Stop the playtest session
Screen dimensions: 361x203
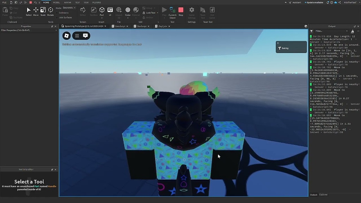[x=181, y=11]
